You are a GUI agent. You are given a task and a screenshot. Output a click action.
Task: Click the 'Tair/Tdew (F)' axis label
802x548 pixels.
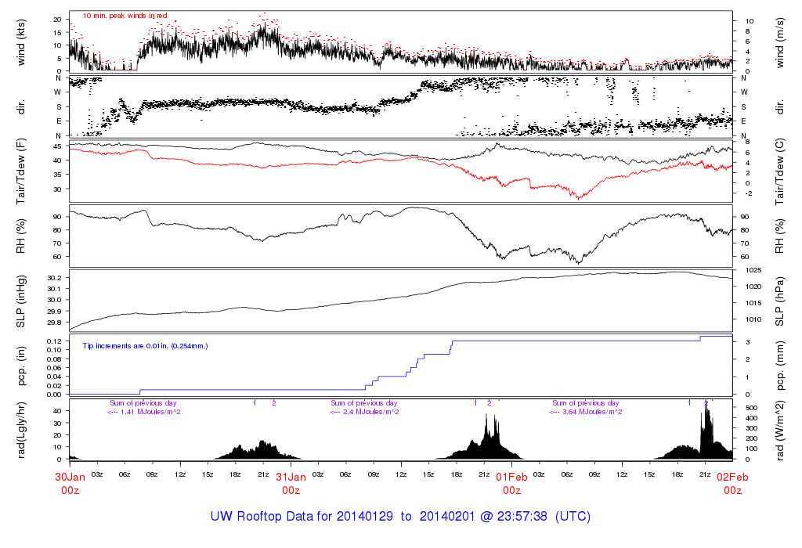21,170
